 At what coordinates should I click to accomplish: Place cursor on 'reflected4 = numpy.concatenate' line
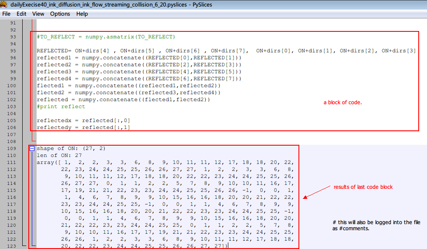point(139,79)
